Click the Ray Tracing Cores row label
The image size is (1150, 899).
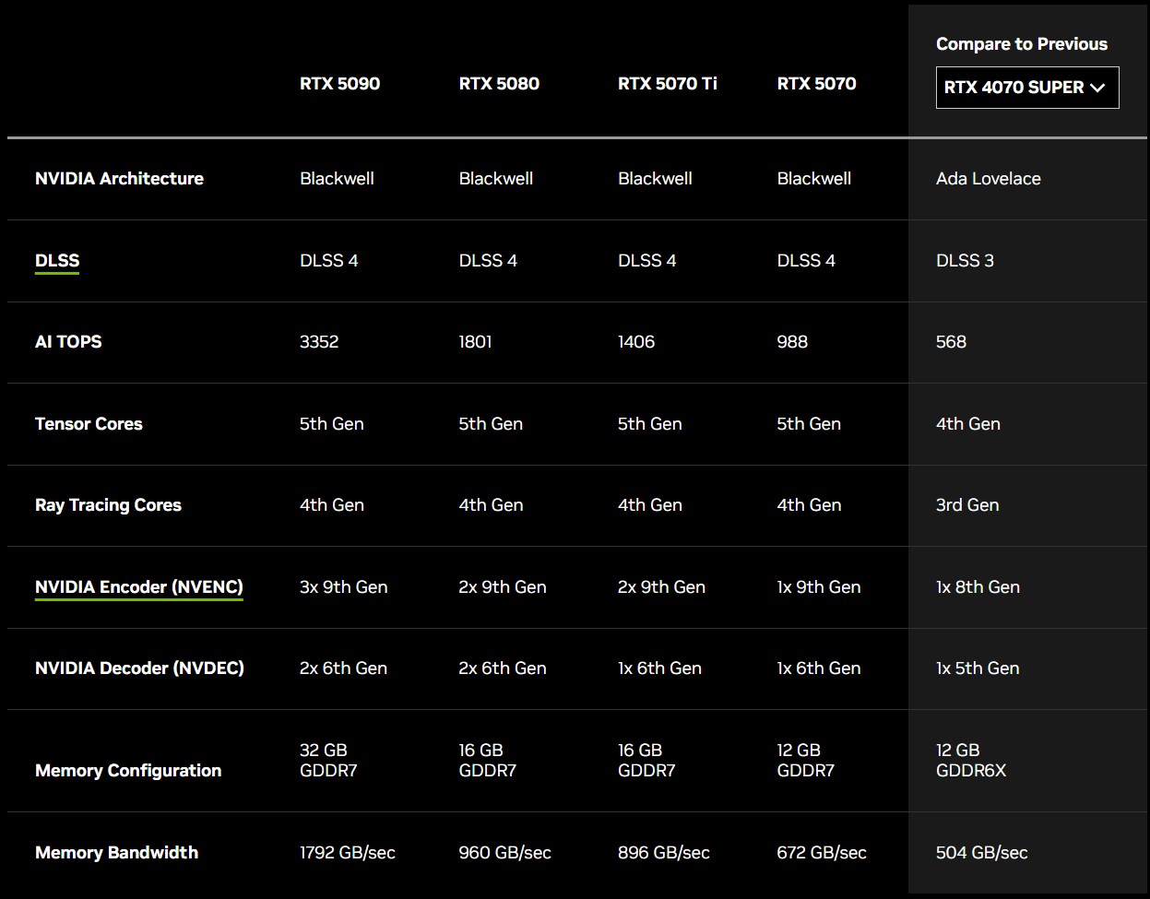(x=108, y=505)
